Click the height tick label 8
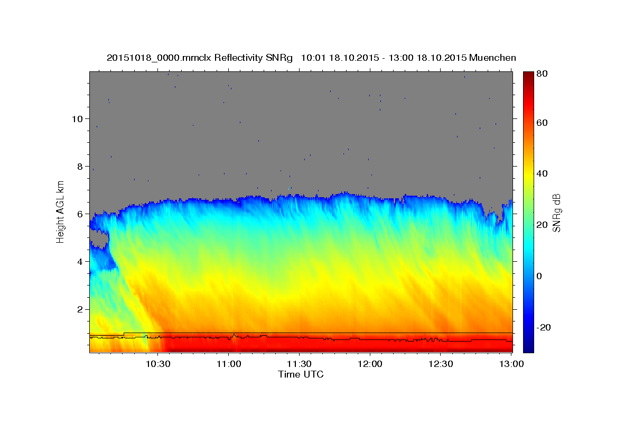This screenshot has height=423, width=634. point(80,167)
